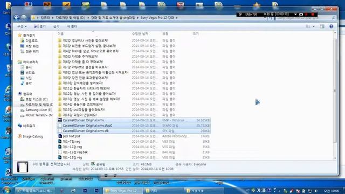Click Sony Vegas Pro 12 강좌 breadcrumb
This screenshot has height=194, width=345.
click(x=157, y=18)
